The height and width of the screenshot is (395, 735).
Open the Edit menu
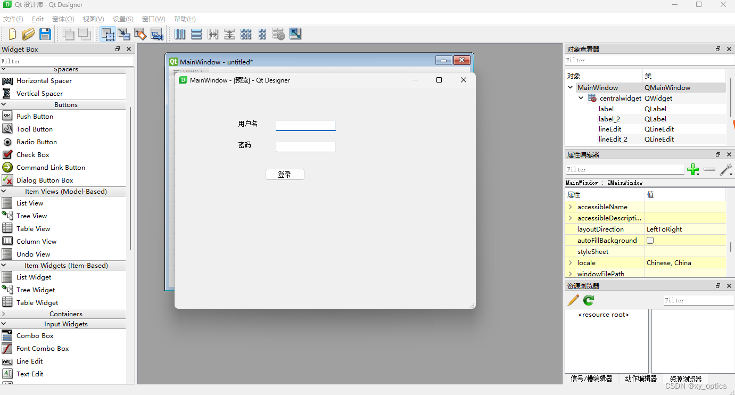(38, 19)
